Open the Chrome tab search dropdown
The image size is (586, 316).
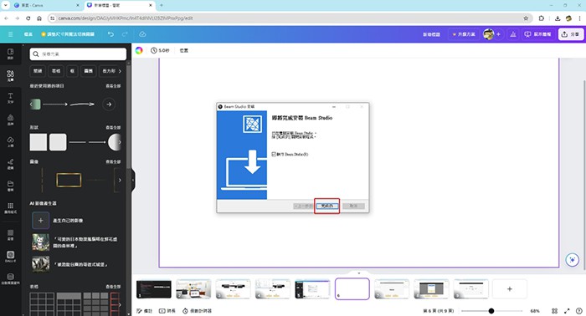coord(6,5)
